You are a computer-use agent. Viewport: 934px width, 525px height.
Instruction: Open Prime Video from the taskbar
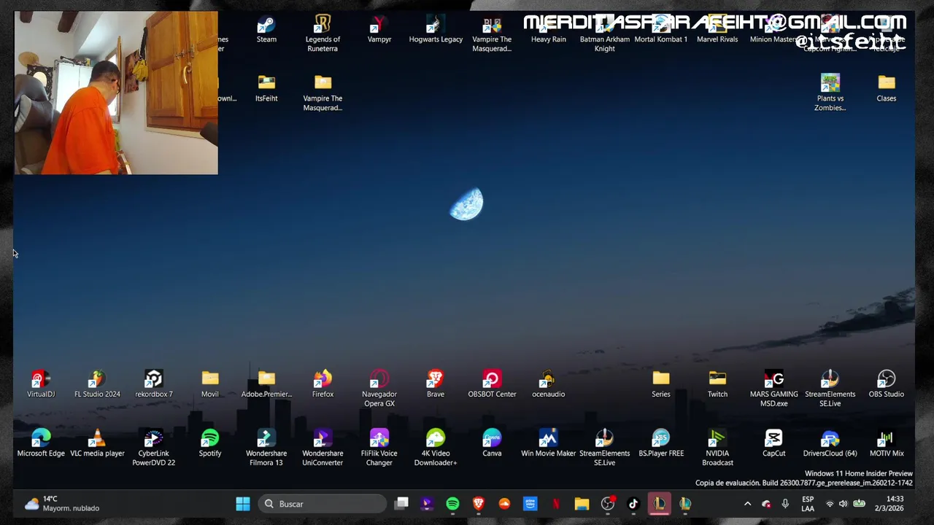(x=530, y=504)
